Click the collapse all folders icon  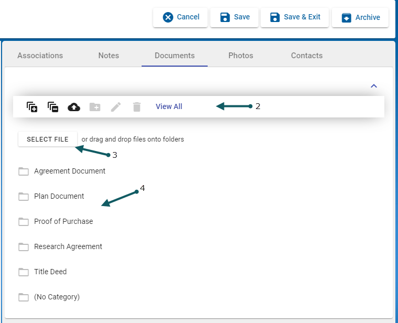[x=53, y=107]
